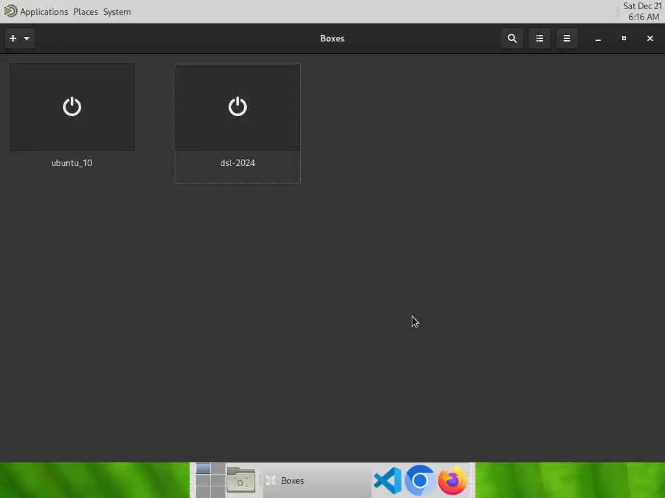Maximize the Boxes window

click(624, 38)
